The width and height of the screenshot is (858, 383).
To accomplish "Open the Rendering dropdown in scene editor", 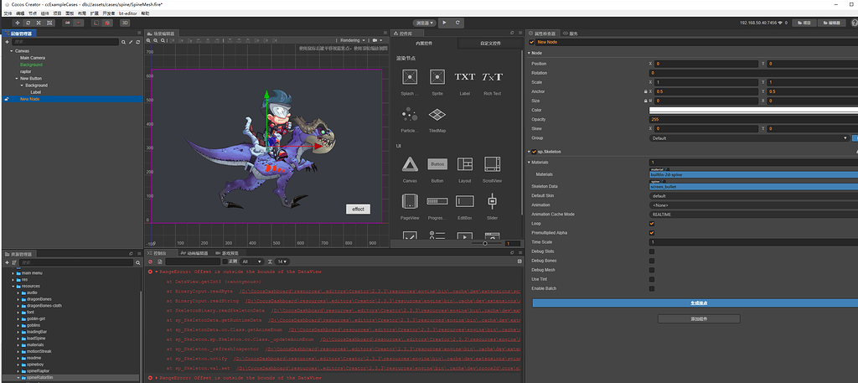I will click(x=352, y=40).
